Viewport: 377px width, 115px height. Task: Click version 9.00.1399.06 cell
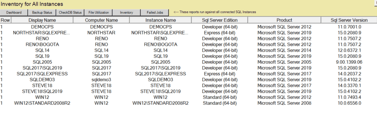349,62
